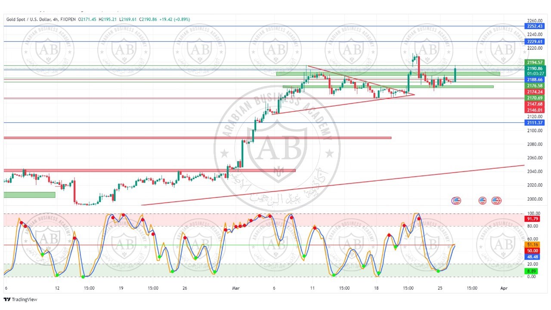
Task: Click the 100.00 oscillator axis tick
Action: tap(533, 214)
